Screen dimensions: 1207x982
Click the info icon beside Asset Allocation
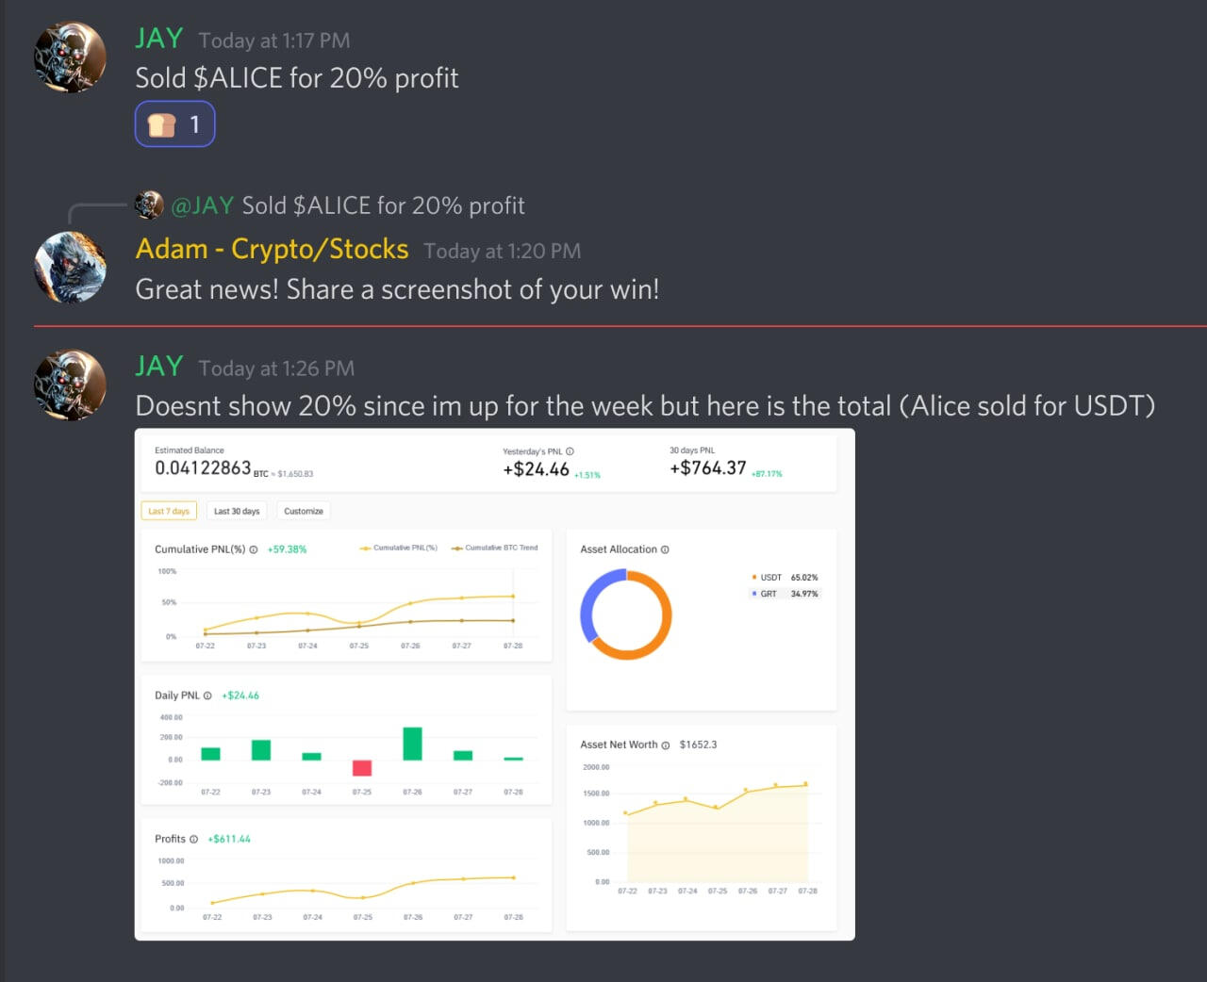click(665, 549)
